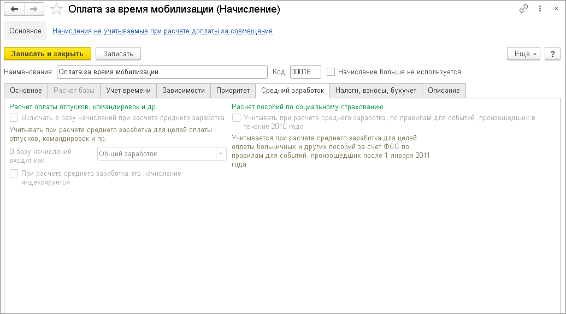566x314 pixels.
Task: Click into the 'Наименование' text field
Action: (x=161, y=72)
